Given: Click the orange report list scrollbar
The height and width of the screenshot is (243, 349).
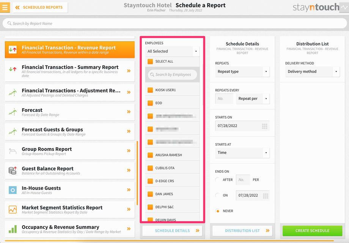Looking at the screenshot, I should click(137, 173).
